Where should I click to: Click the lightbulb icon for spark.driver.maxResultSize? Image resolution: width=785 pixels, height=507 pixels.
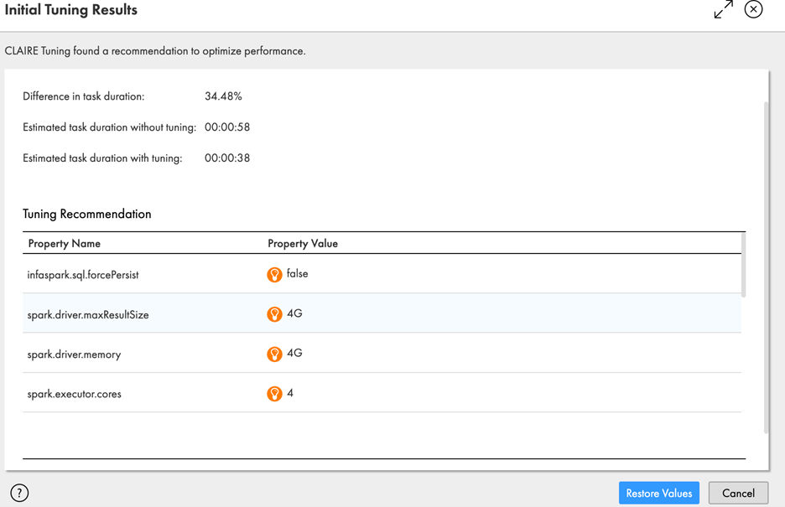[x=274, y=314]
